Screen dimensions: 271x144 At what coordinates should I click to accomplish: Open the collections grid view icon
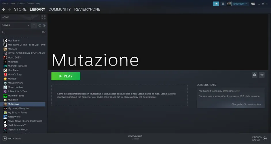43,17
